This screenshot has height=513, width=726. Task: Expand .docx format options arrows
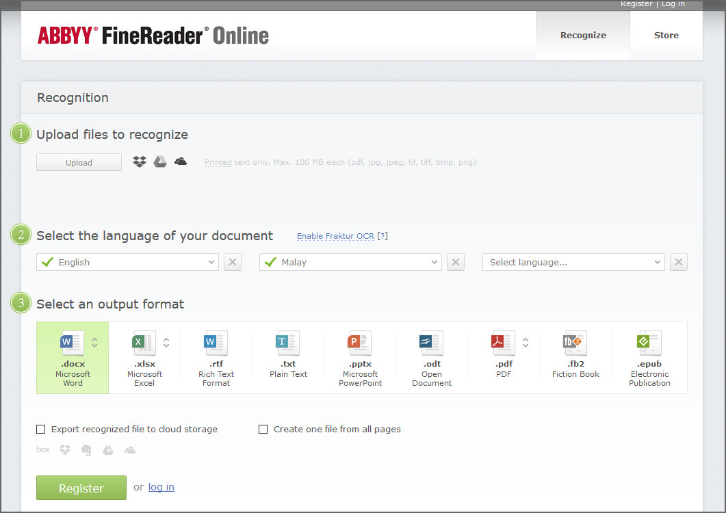94,343
